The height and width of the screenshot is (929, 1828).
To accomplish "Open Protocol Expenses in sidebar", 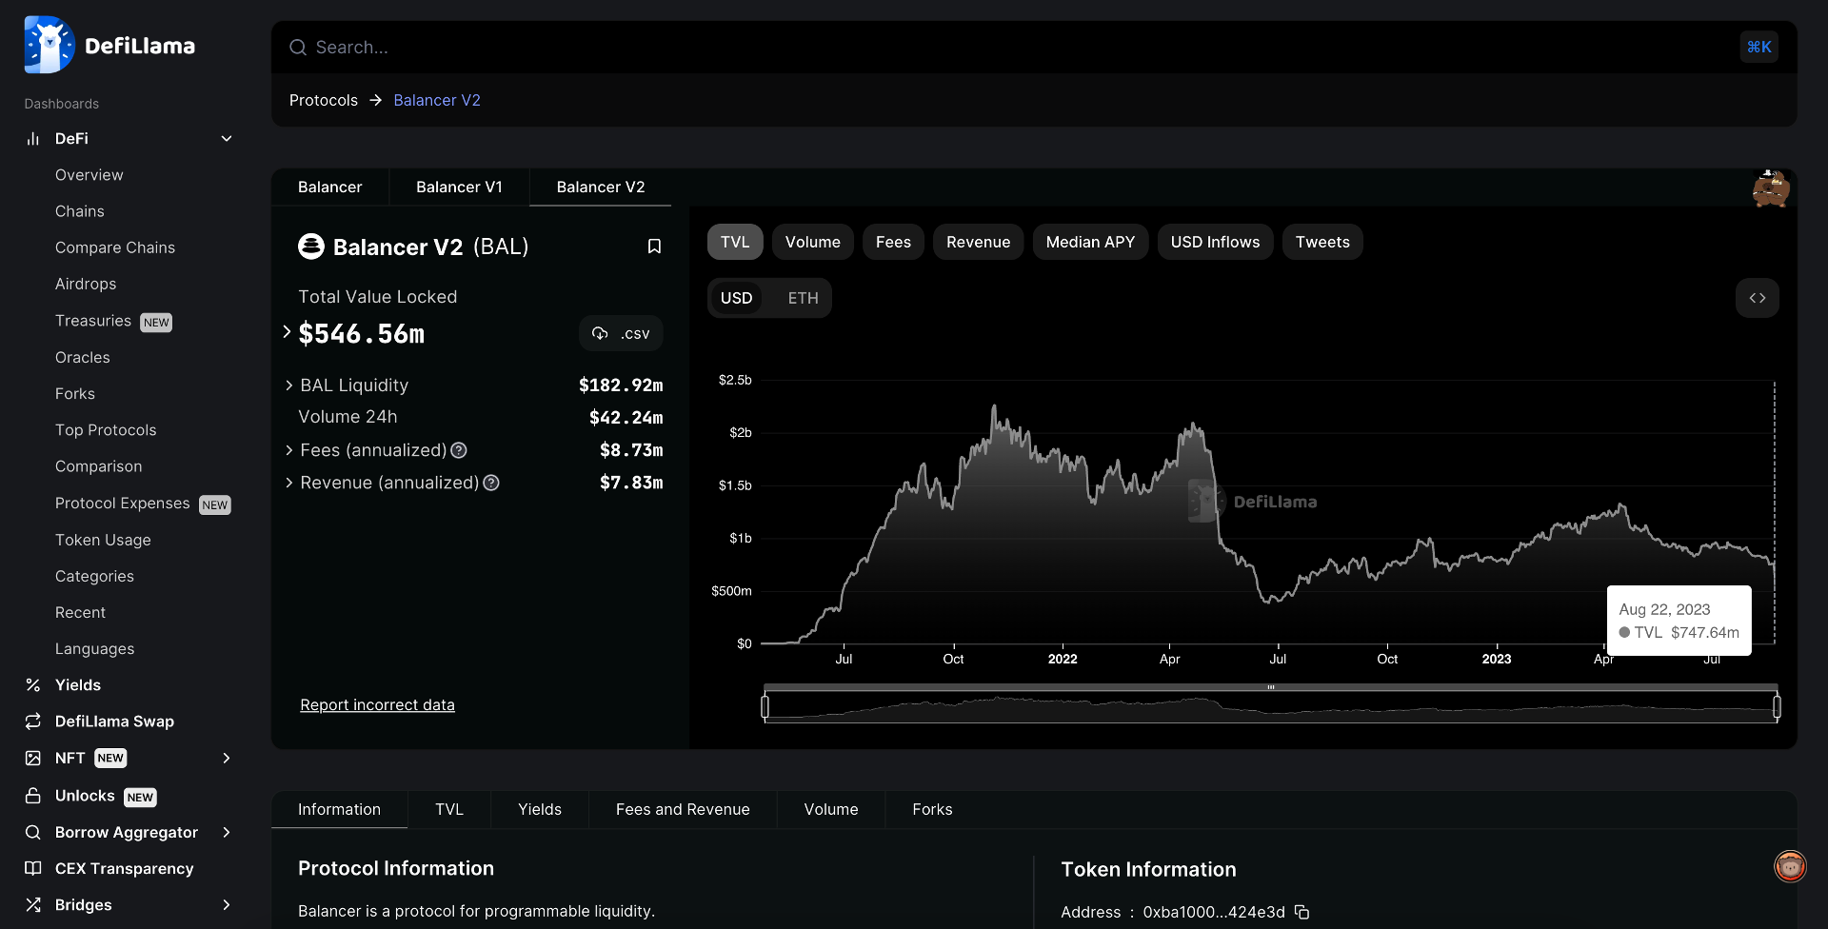I will point(123,503).
